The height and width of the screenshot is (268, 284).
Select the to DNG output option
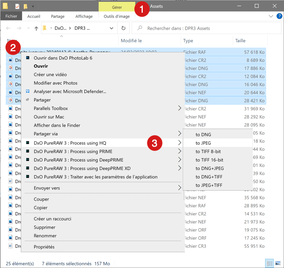218,135
